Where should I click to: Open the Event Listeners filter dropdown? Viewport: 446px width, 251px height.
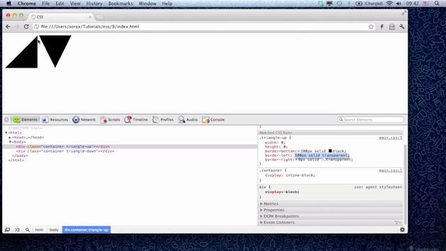(x=397, y=222)
